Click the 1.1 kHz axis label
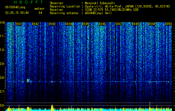The height and width of the screenshot is (111, 175). 3,36
